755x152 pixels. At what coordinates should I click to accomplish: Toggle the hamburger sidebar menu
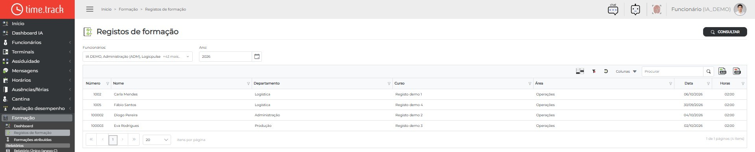[90, 9]
